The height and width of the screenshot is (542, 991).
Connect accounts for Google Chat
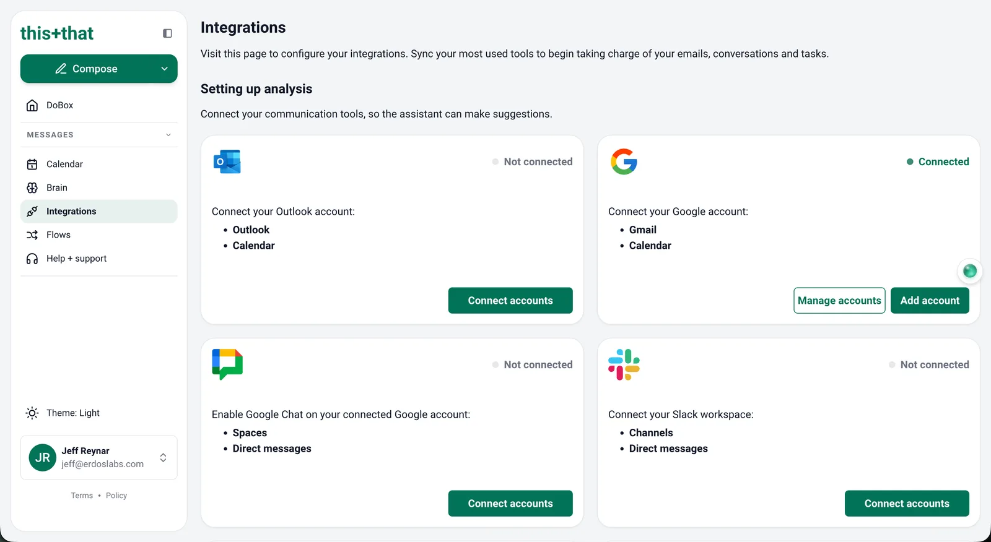coord(510,504)
